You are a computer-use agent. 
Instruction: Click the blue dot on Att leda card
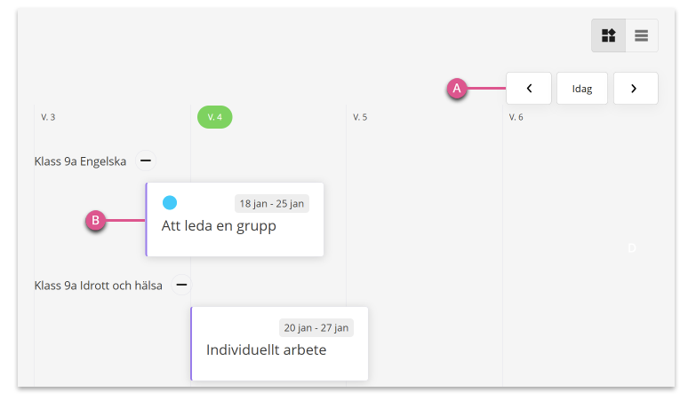170,202
